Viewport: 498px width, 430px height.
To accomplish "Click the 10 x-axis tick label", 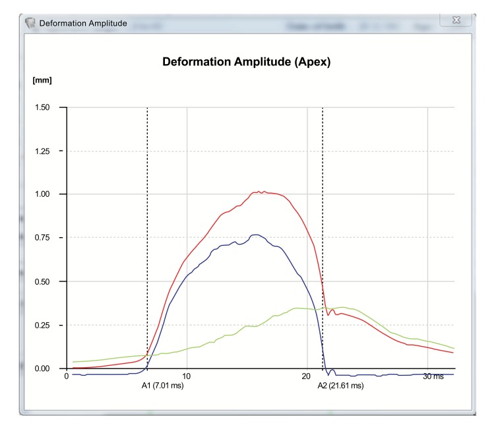I will pyautogui.click(x=187, y=376).
